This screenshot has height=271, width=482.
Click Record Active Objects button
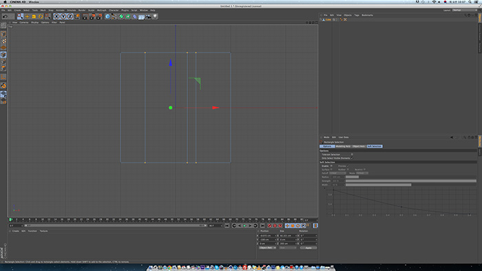coord(270,226)
